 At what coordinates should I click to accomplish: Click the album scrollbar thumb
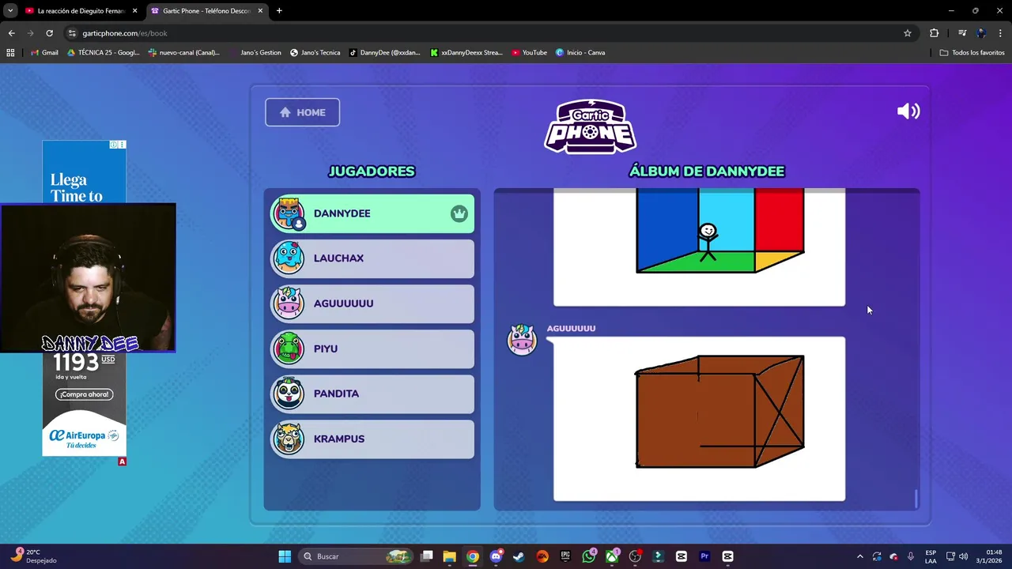[916, 499]
